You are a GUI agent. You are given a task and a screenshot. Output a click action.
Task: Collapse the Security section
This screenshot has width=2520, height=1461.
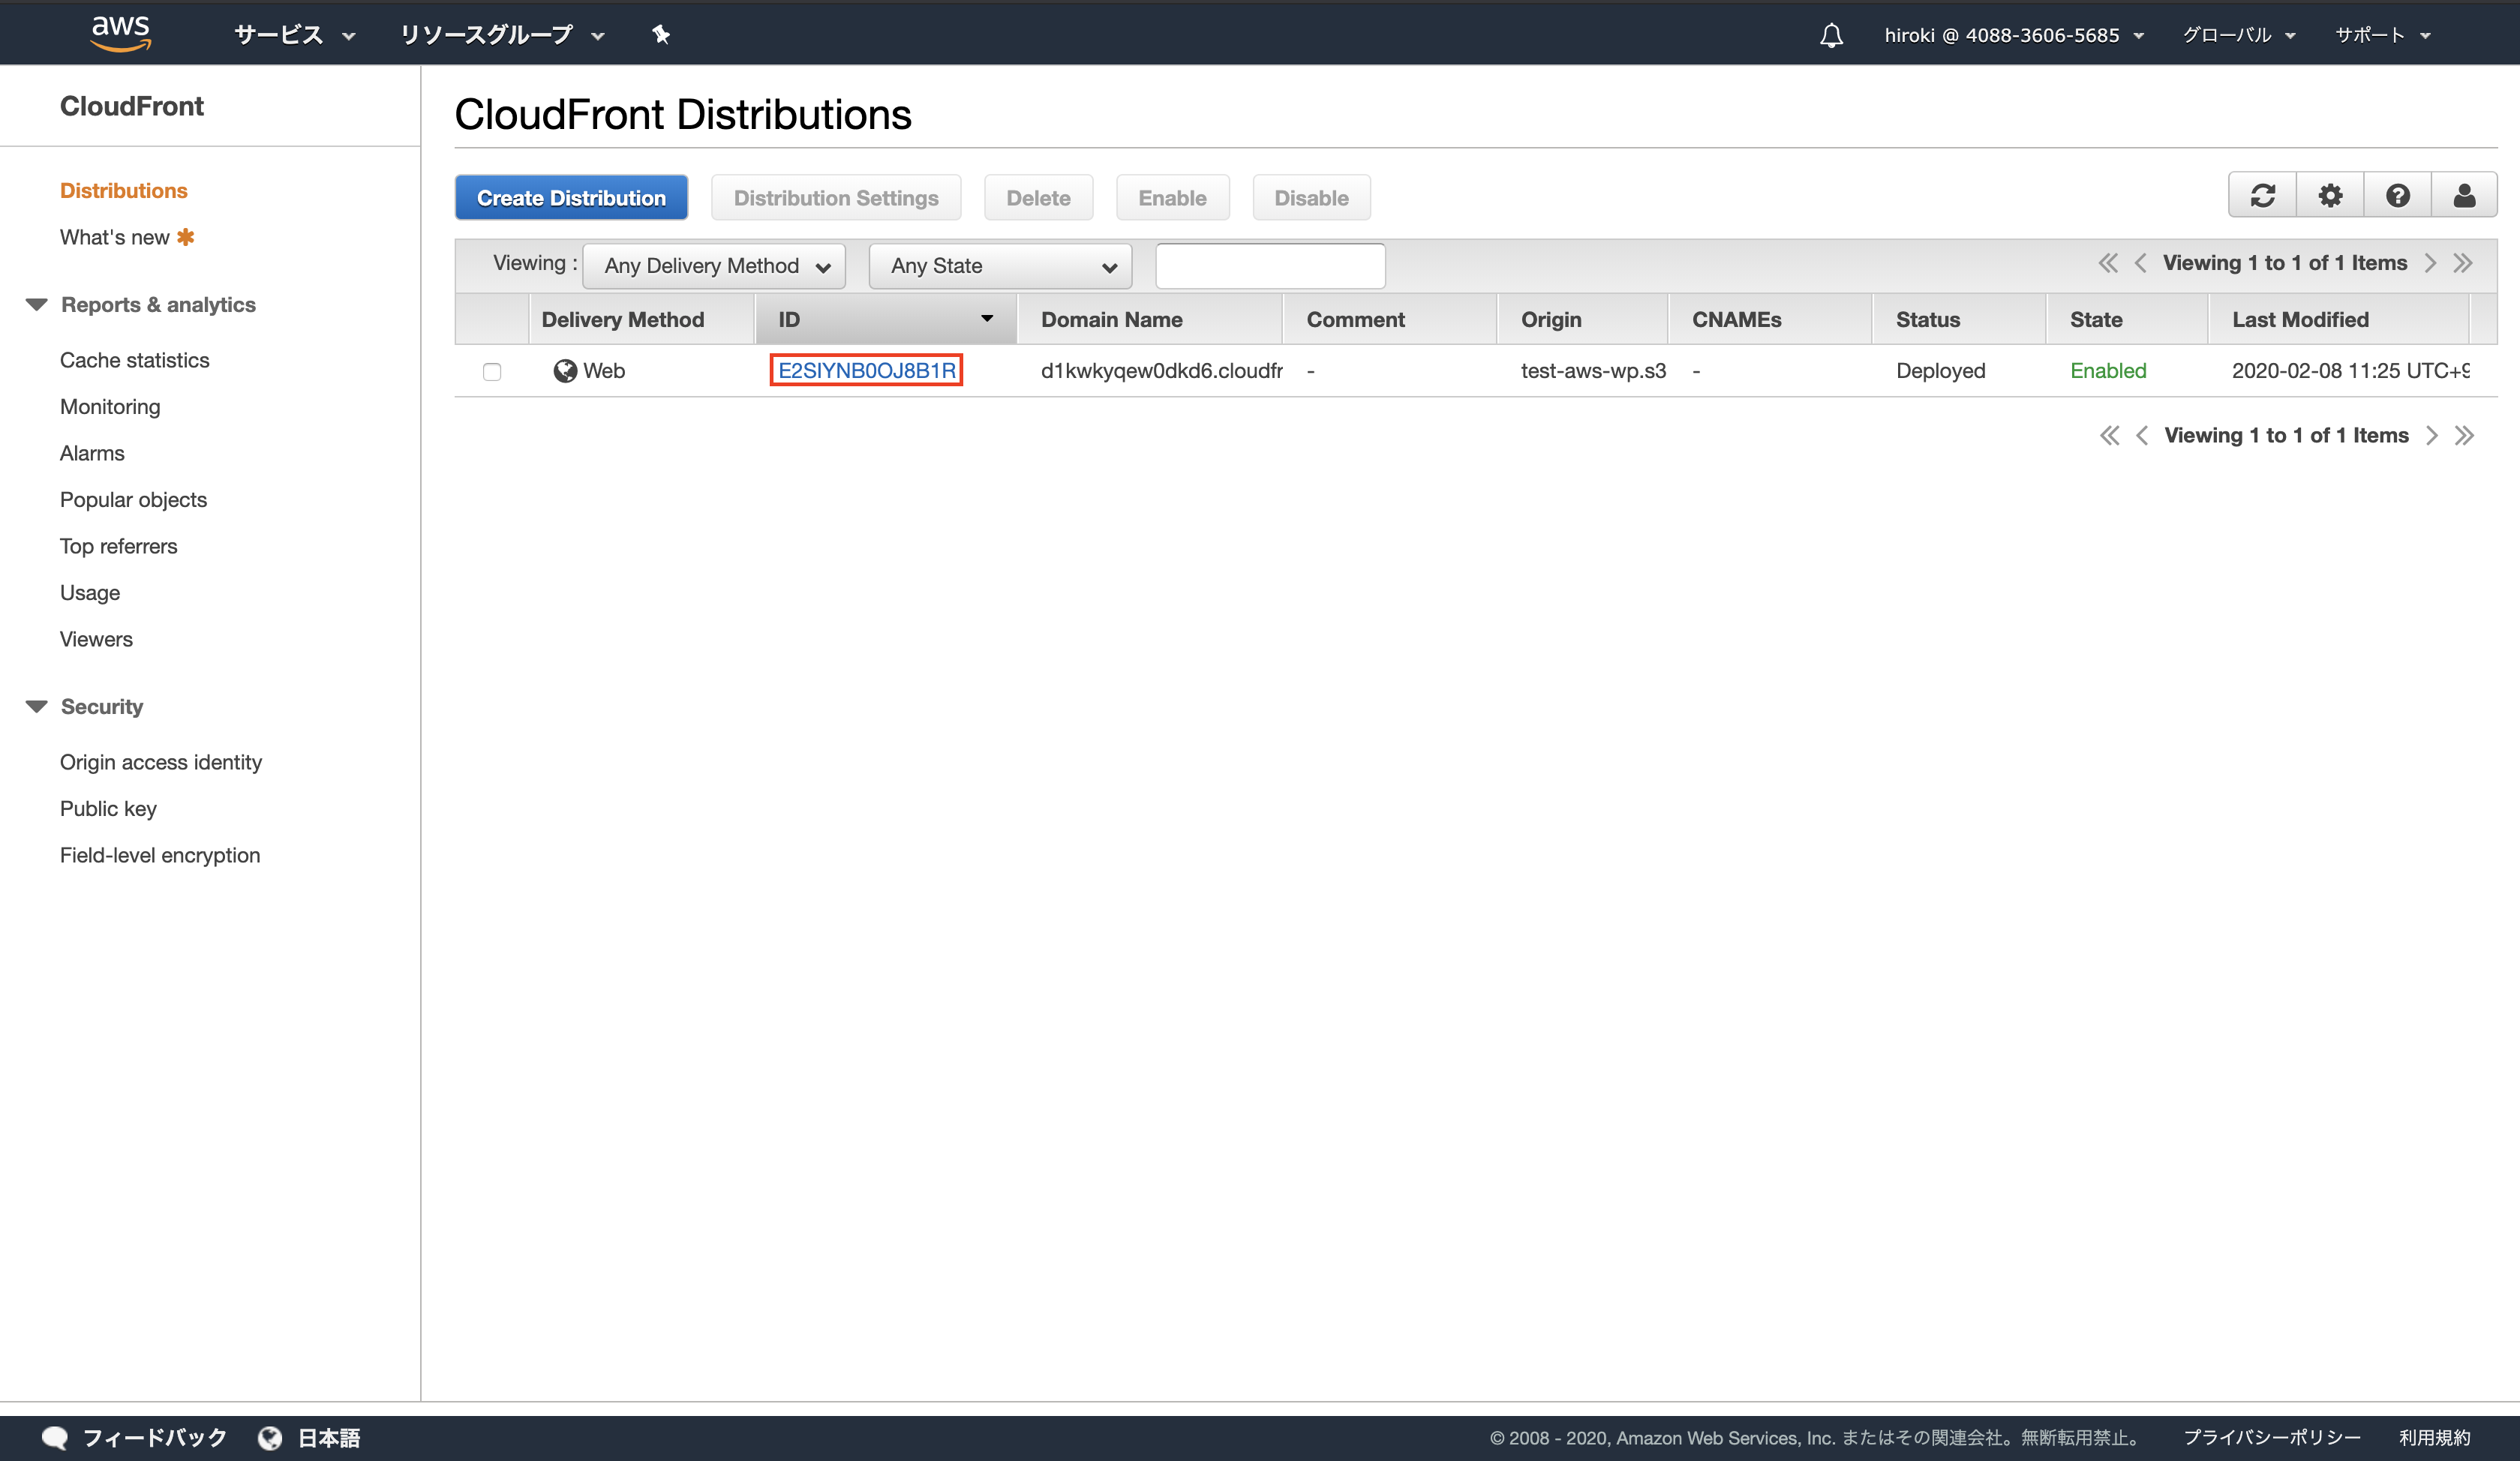click(x=37, y=707)
